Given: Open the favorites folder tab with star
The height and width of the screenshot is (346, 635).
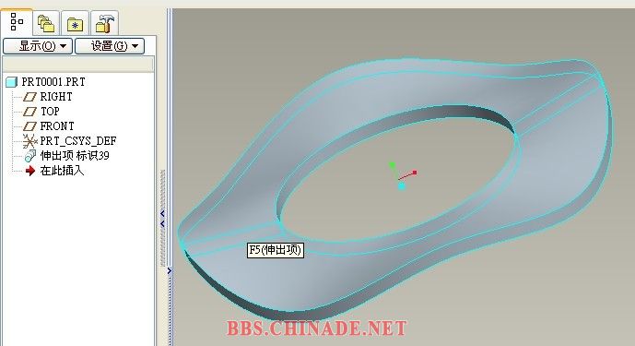Looking at the screenshot, I should [x=75, y=24].
